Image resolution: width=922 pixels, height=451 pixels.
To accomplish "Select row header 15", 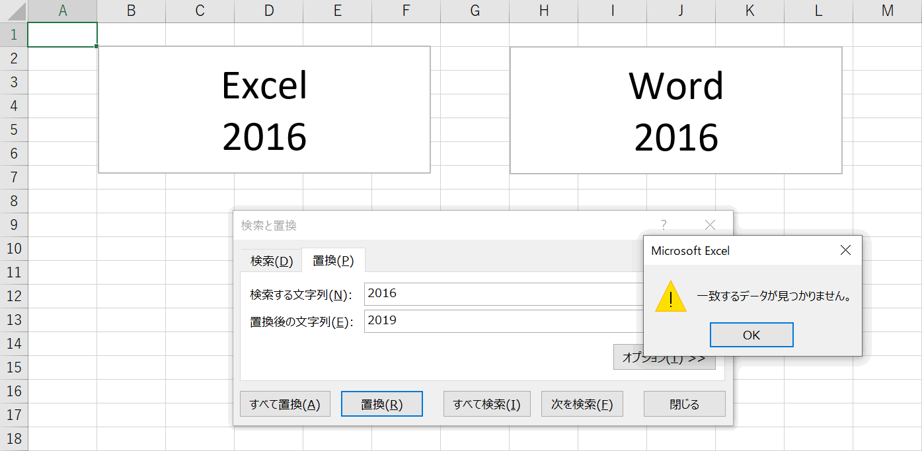I will (x=13, y=367).
